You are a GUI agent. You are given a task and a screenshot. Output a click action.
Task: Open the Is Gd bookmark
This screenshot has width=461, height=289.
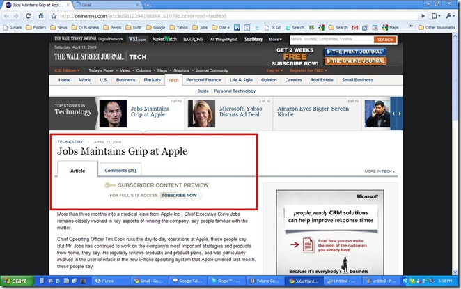[x=272, y=28]
